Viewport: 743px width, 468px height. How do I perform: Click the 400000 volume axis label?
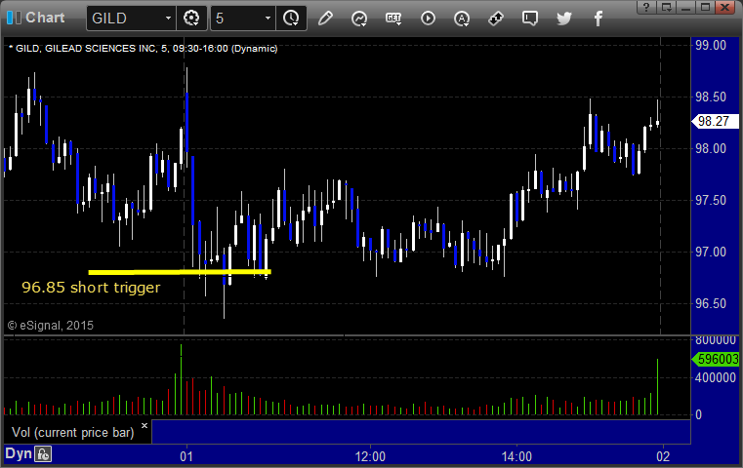pyautogui.click(x=715, y=377)
